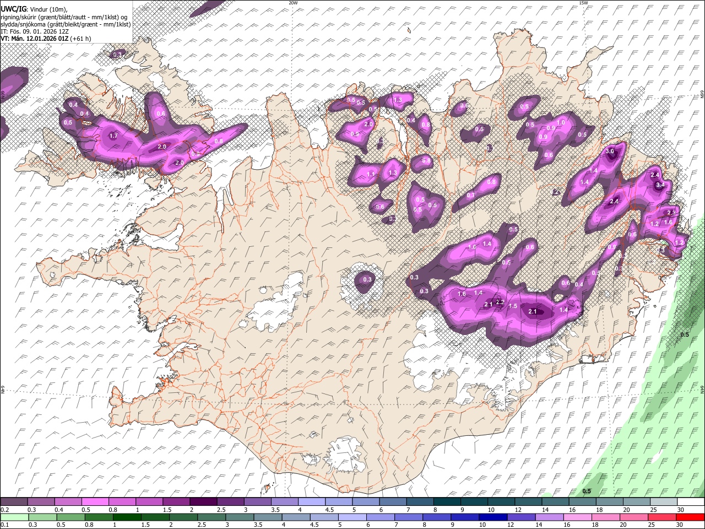The image size is (705, 529).
Task: Select the lavender top-row swatch between 4 and 4.5
Action: (x=312, y=502)
